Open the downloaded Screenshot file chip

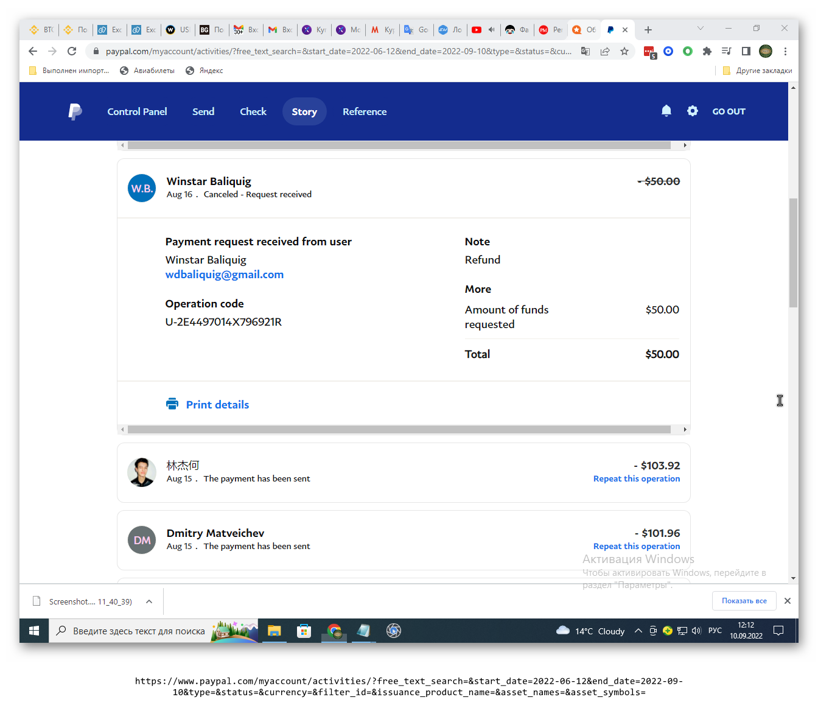coord(83,601)
